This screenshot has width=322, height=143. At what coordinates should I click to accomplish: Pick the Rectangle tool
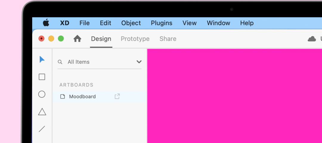(x=42, y=77)
